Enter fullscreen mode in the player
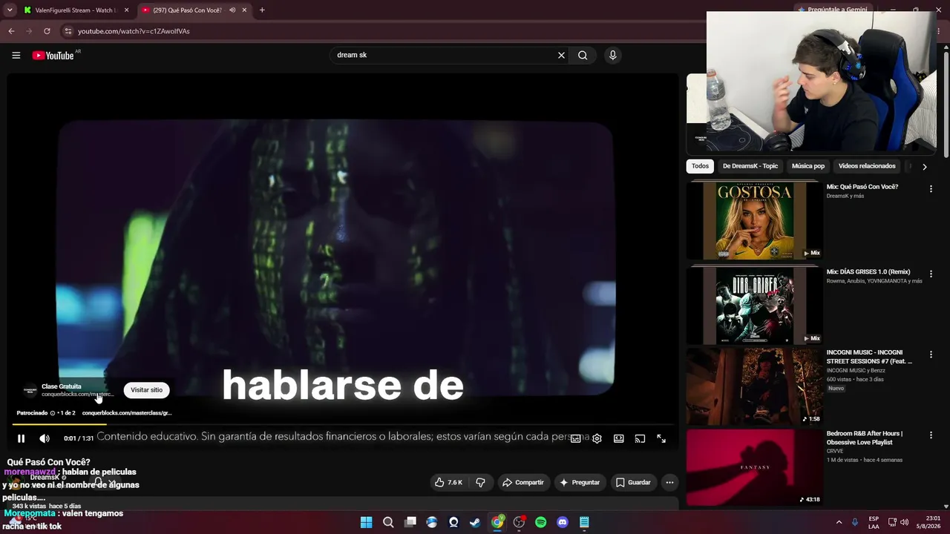 pyautogui.click(x=661, y=438)
